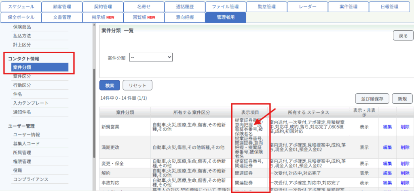Click 編集 link for 新規営業 row
Image resolution: width=414 pixels, height=193 pixels.
tap(387, 126)
